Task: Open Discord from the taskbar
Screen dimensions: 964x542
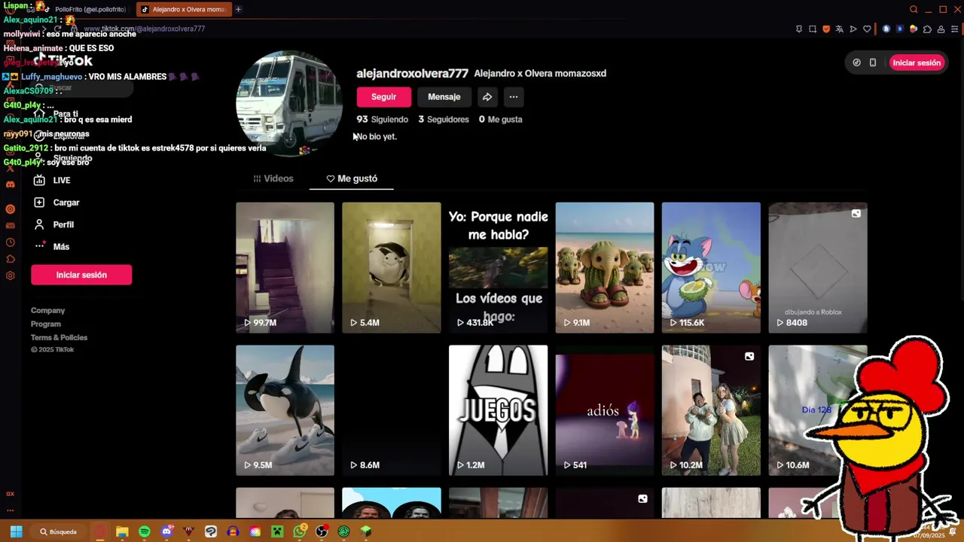Action: tap(166, 531)
